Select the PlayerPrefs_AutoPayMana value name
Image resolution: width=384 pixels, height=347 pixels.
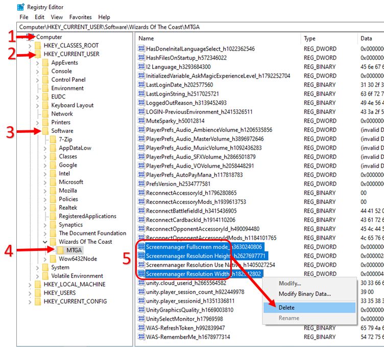(x=194, y=175)
